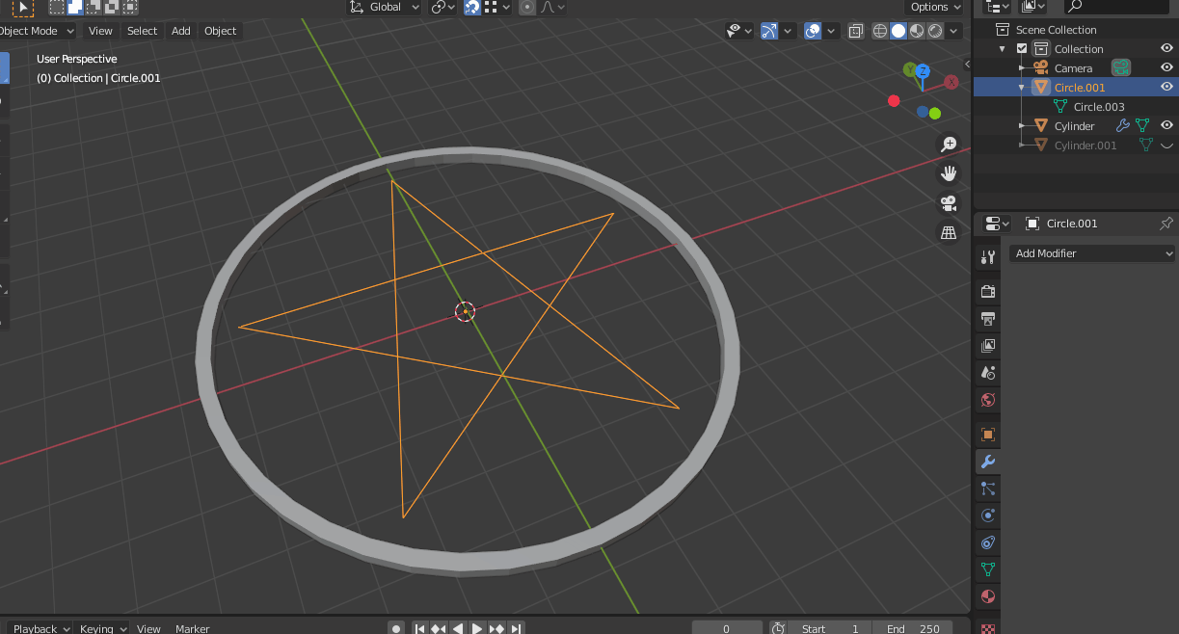Open the Add Modifier selector
Screen dimensions: 1179x634
[x=1090, y=252]
